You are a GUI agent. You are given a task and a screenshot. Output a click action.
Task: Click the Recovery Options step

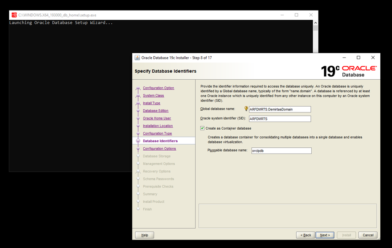[156, 171]
